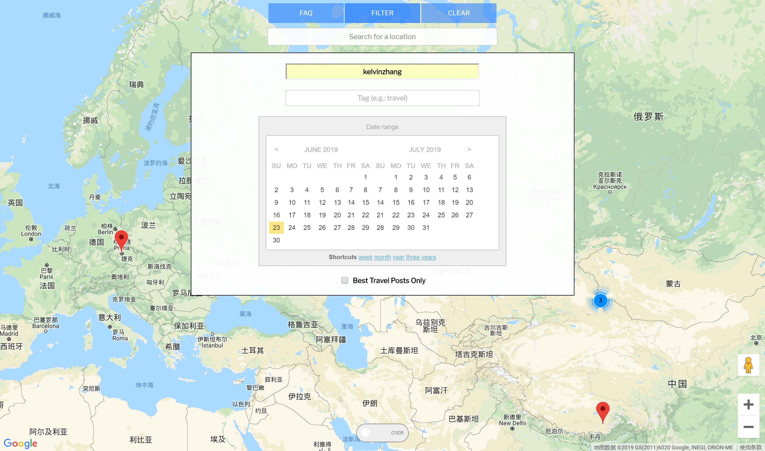Click the Street View pegman icon
Viewport: 765px width, 451px height.
748,365
